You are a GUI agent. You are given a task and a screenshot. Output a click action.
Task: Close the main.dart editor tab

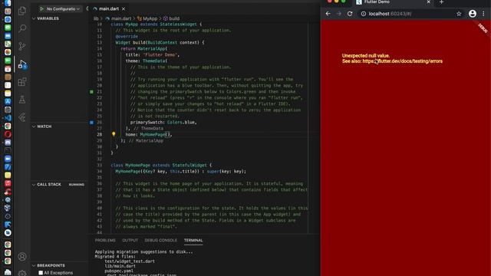124,8
